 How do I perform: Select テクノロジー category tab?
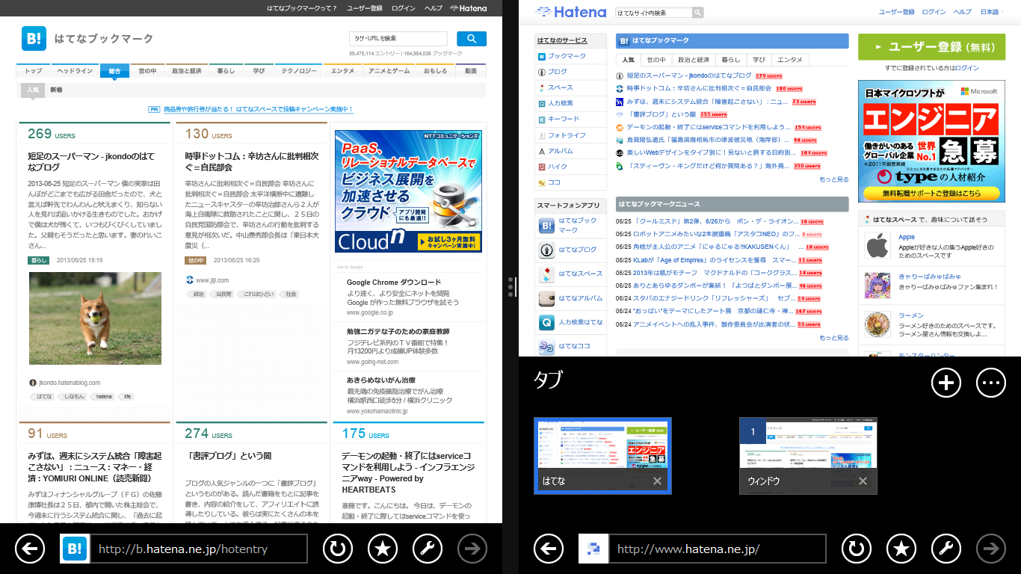[299, 71]
